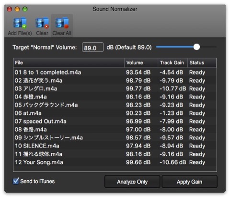The width and height of the screenshot is (230, 197).
Task: Sort by the Volume column header
Action: coord(141,62)
